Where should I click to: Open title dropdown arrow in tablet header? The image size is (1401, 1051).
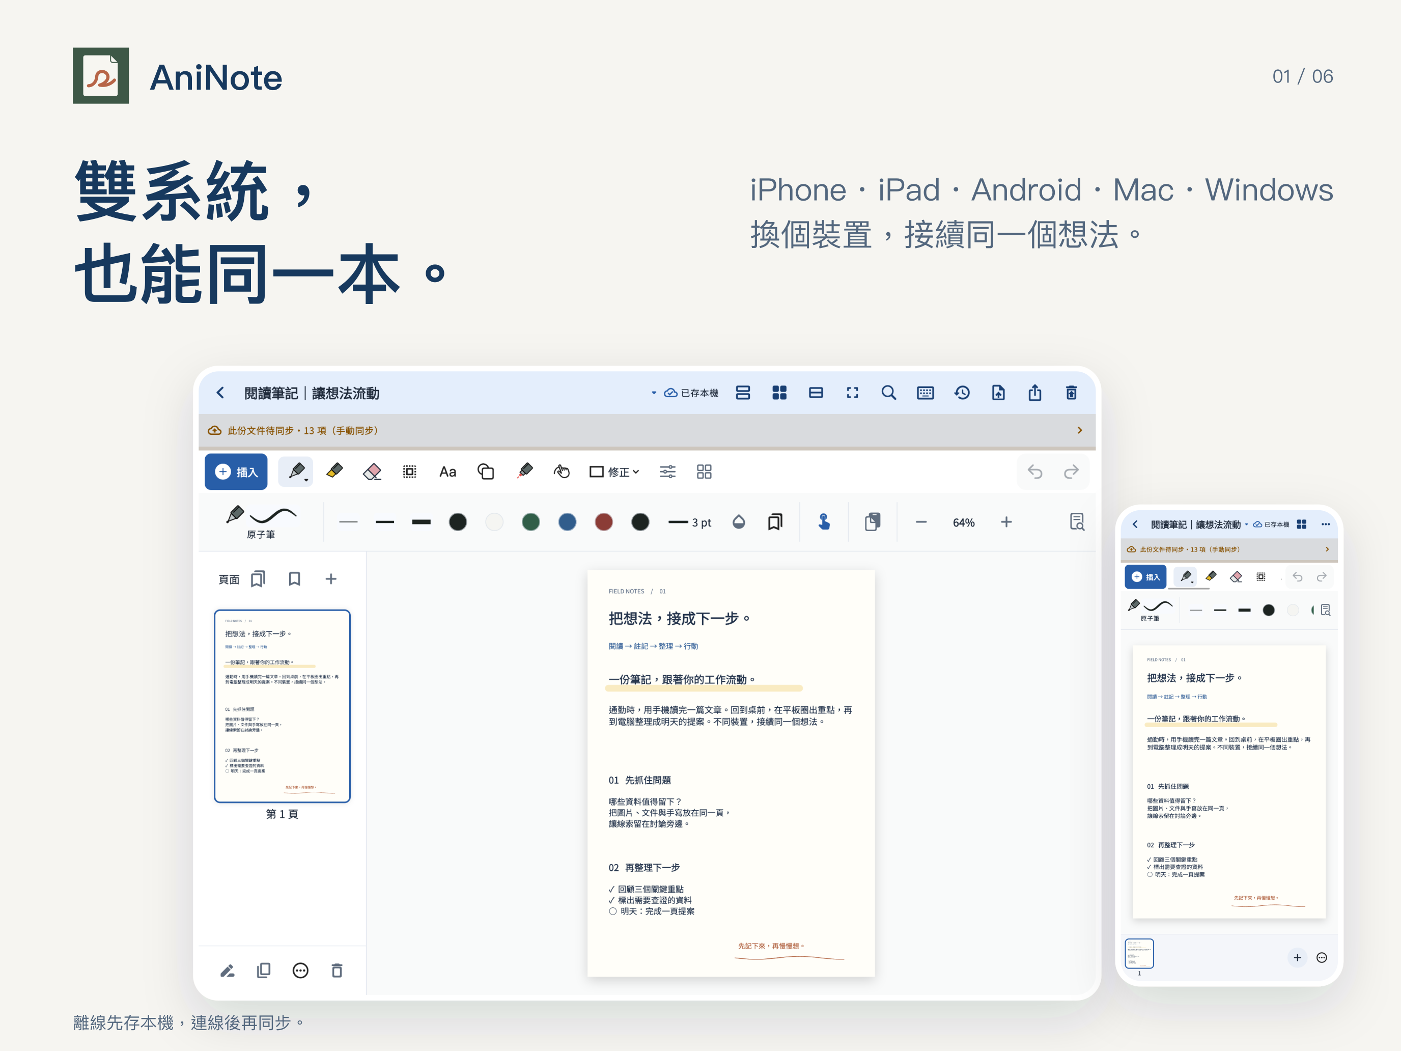(x=654, y=393)
